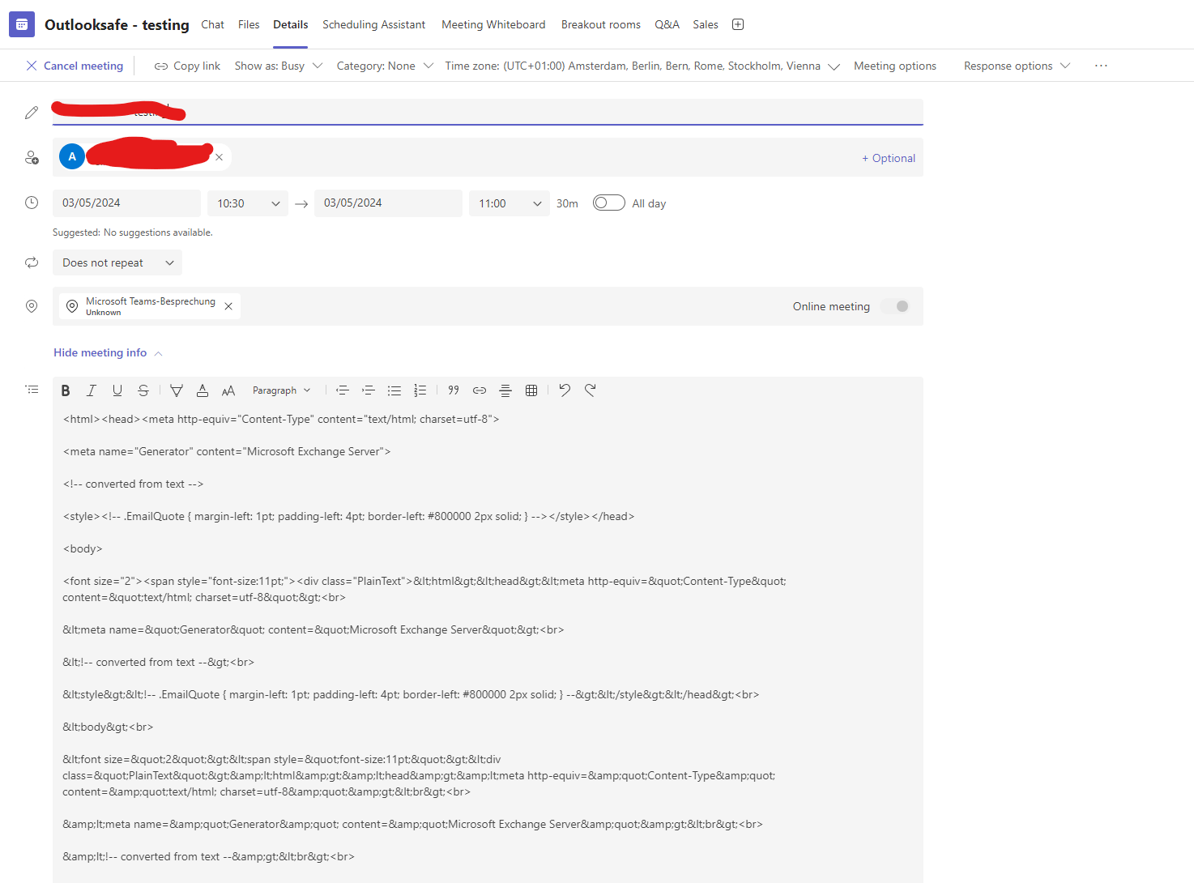Screen dimensions: 1194x883
Task: Decrease indent of the paragraph
Action: [343, 390]
